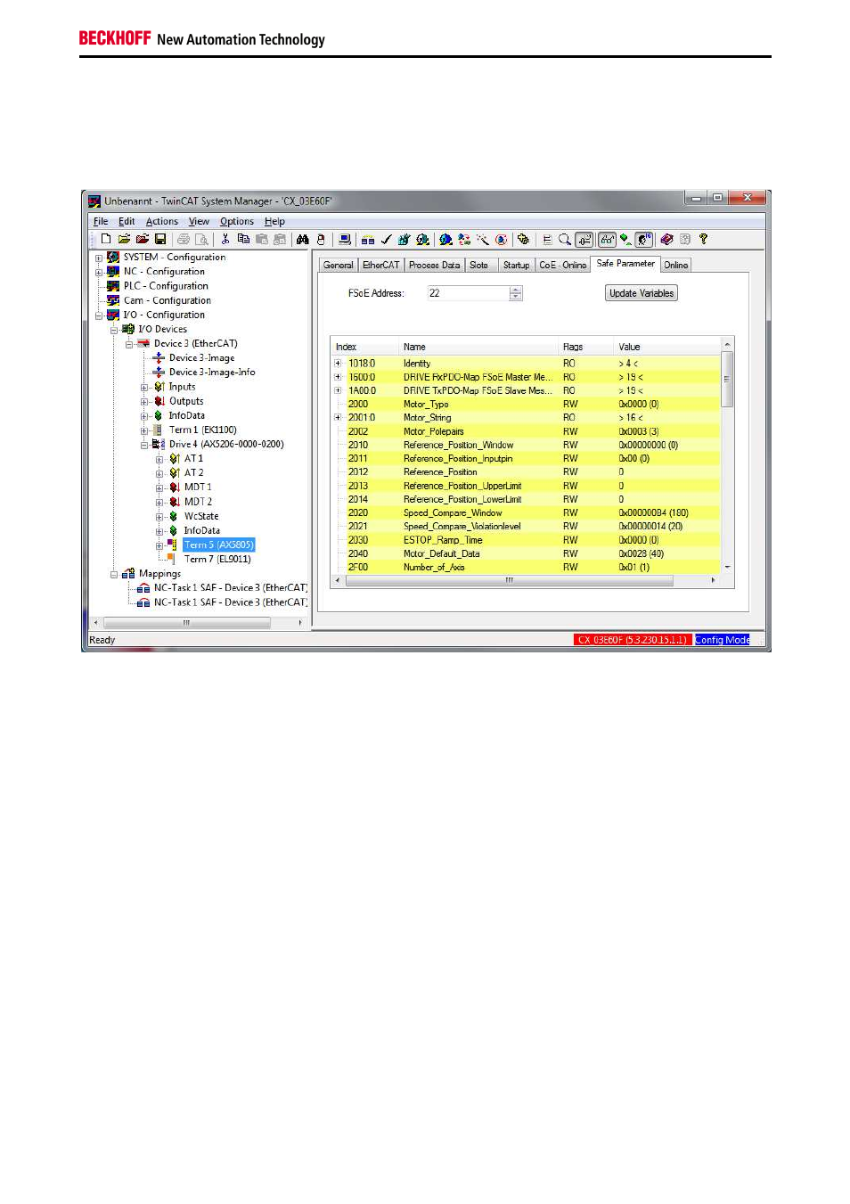Collapse the Drive 4 (AX5206-0000-0200) node

pyautogui.click(x=143, y=445)
